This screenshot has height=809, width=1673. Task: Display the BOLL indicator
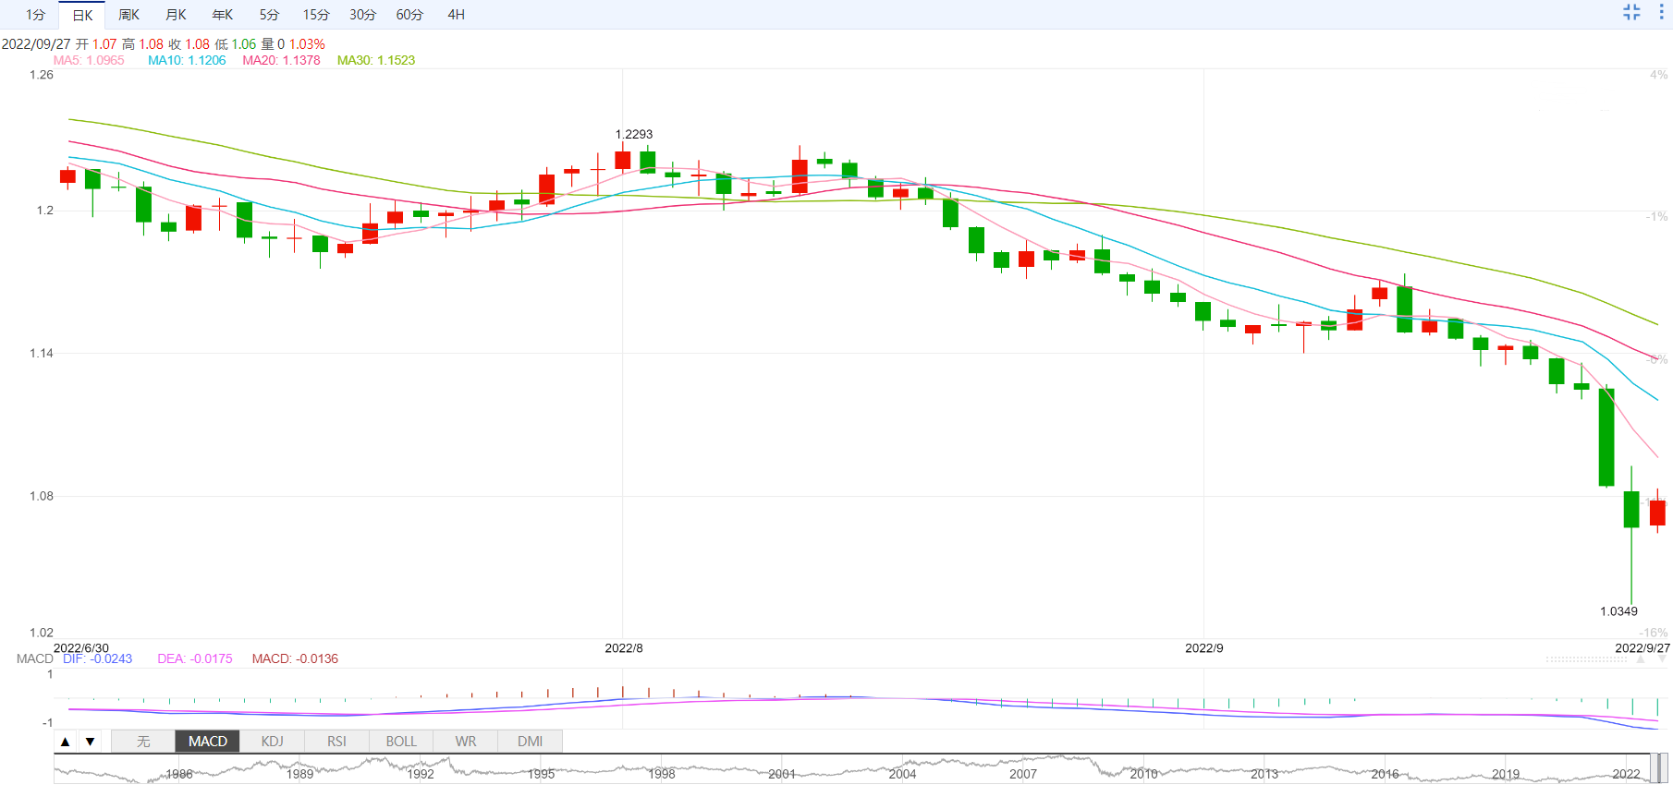pos(401,742)
